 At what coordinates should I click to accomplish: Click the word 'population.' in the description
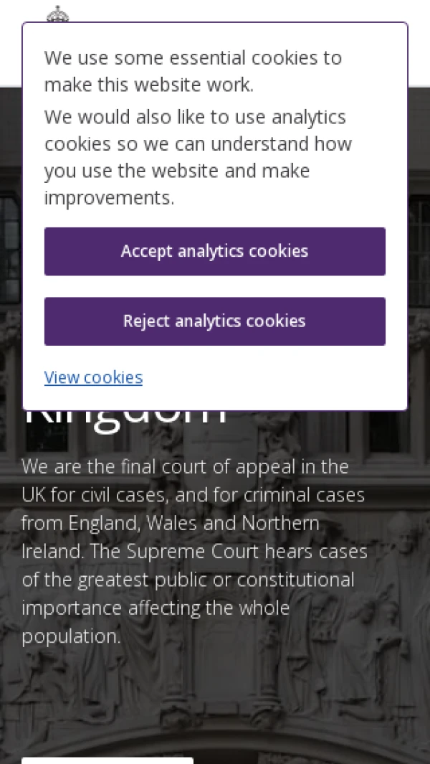pyautogui.click(x=71, y=636)
